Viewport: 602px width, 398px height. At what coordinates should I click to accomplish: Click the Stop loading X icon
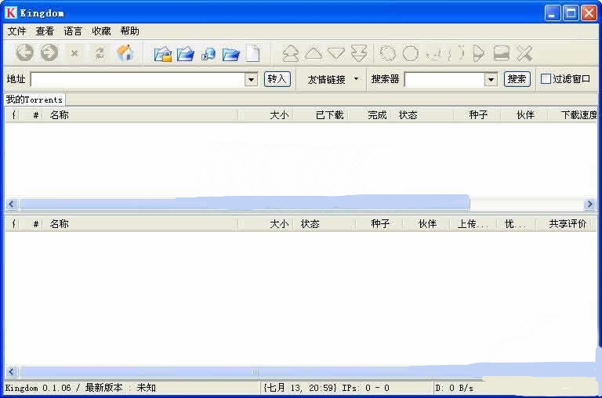pos(75,53)
